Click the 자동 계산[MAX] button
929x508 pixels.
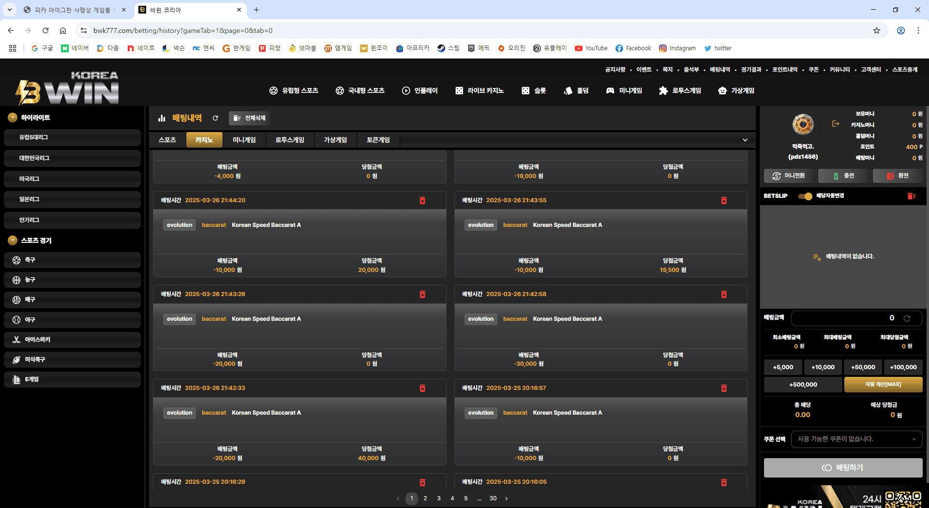[883, 384]
